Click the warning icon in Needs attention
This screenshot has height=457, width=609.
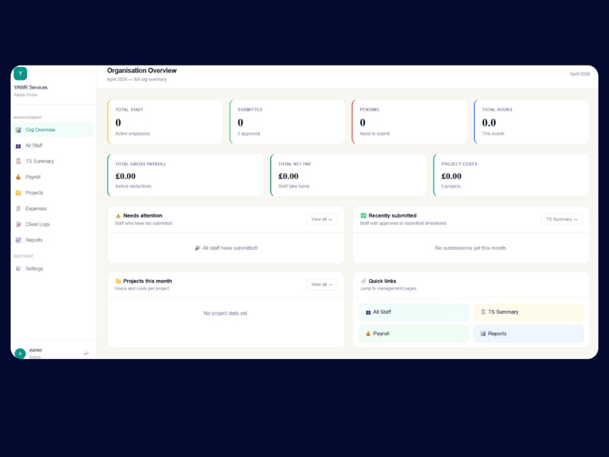point(119,216)
